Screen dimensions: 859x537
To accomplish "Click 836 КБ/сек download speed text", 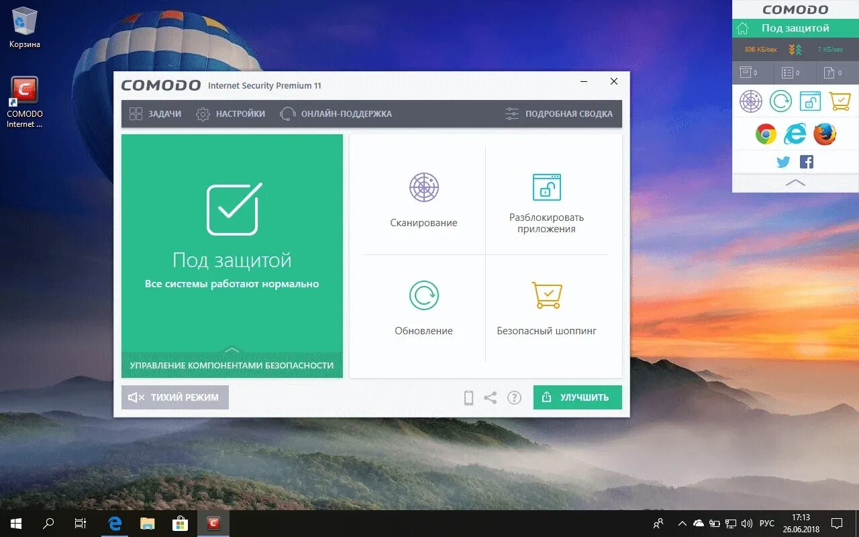I will click(x=761, y=50).
